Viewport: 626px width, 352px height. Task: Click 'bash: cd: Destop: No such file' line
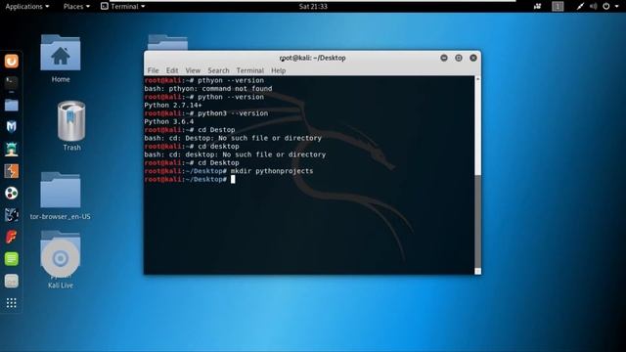click(233, 138)
